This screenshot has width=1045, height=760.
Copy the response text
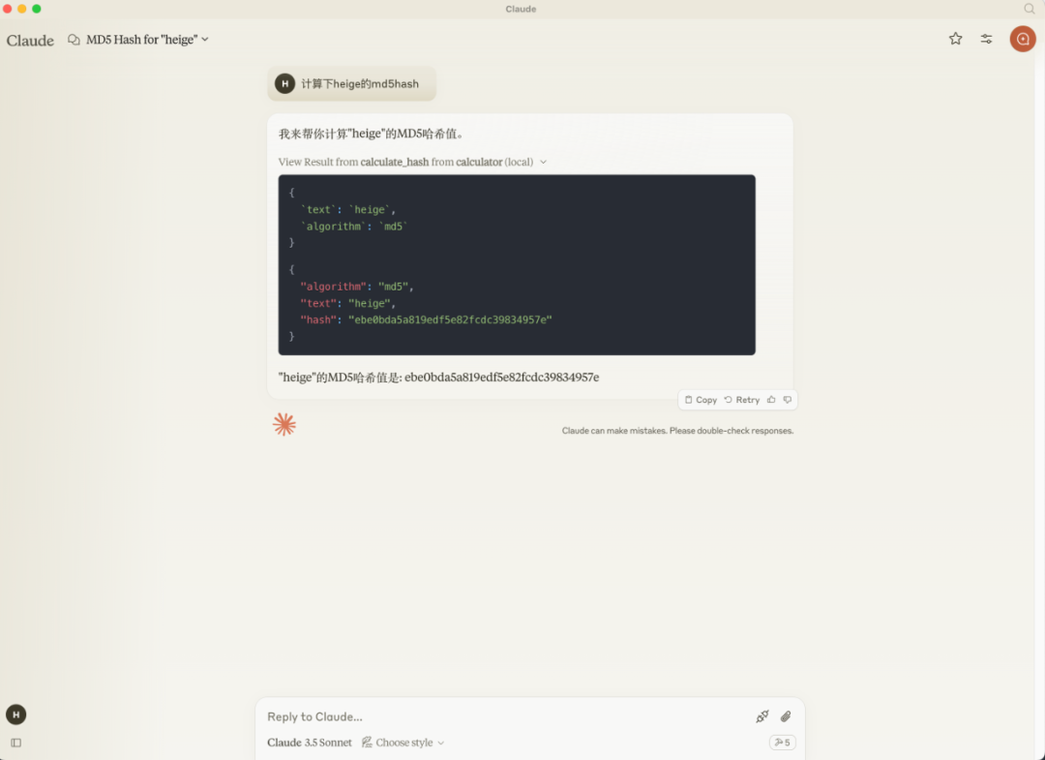coord(701,399)
